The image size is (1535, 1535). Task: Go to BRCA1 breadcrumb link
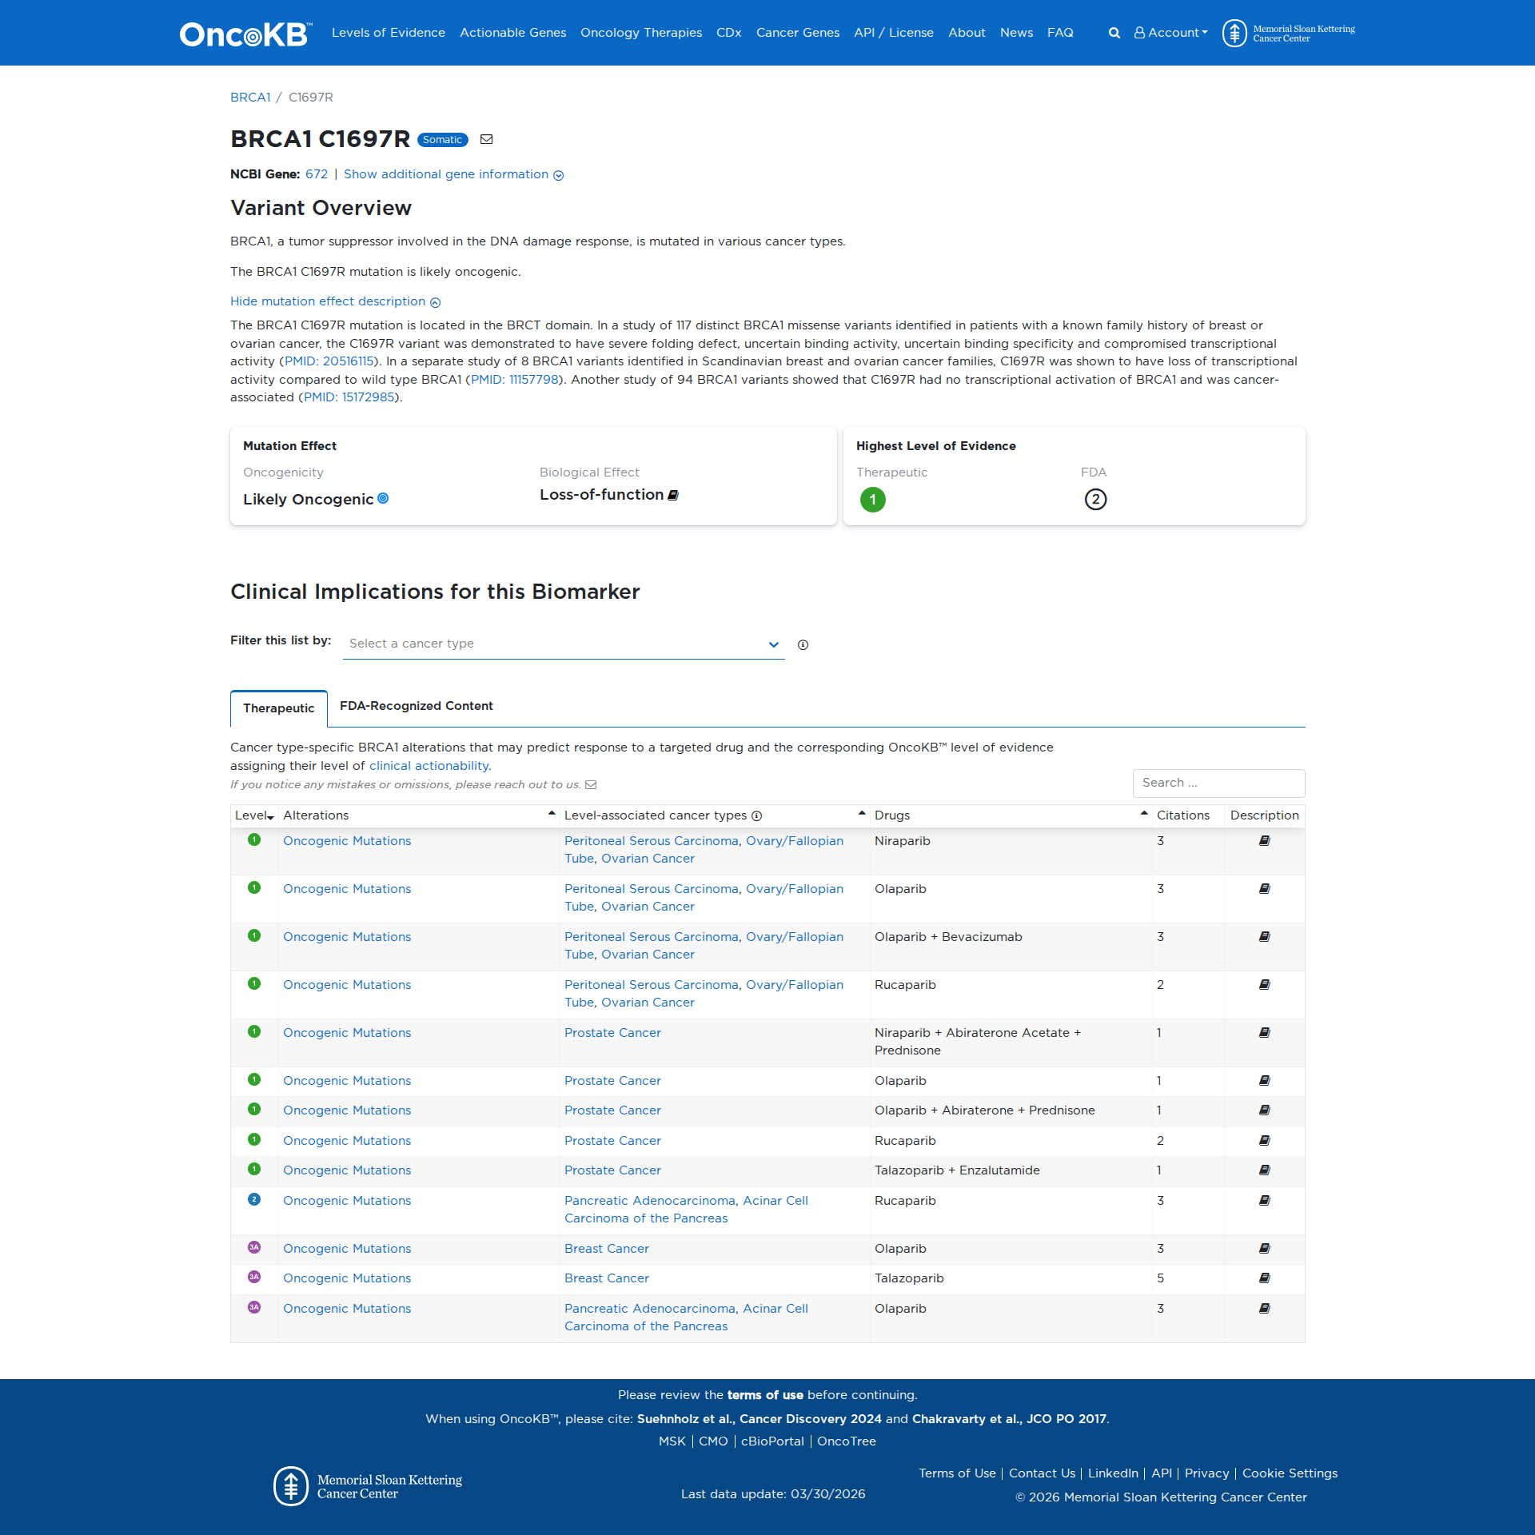[250, 98]
